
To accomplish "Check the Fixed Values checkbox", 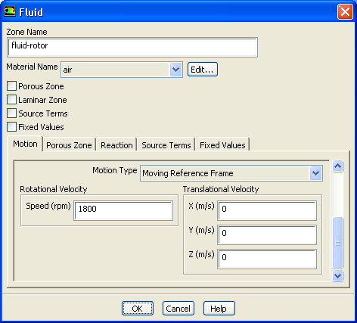I will (11, 127).
